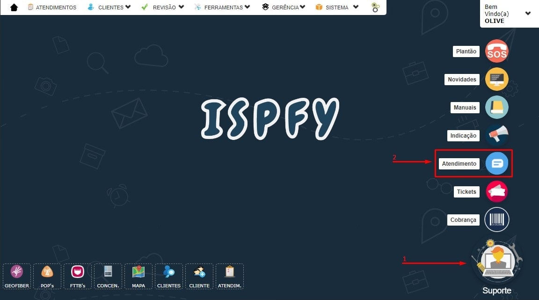The height and width of the screenshot is (300, 539).
Task: Open the FERRAMENTAS menu
Action: click(x=222, y=7)
